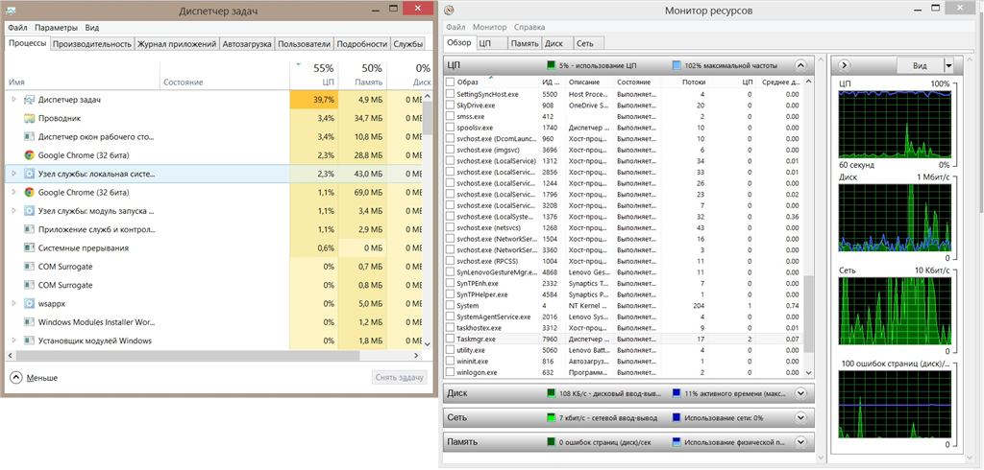Click the Вид button in graphs pane
984x470 pixels.
click(920, 65)
